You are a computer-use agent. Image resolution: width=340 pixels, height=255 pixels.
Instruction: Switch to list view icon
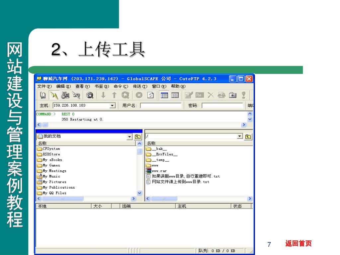coord(164,95)
